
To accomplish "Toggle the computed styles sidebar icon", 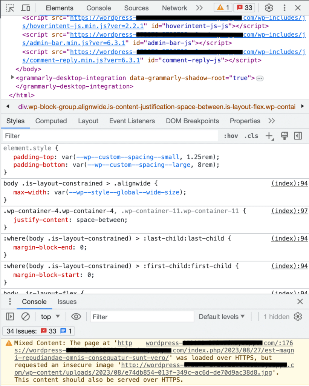I will click(x=298, y=136).
